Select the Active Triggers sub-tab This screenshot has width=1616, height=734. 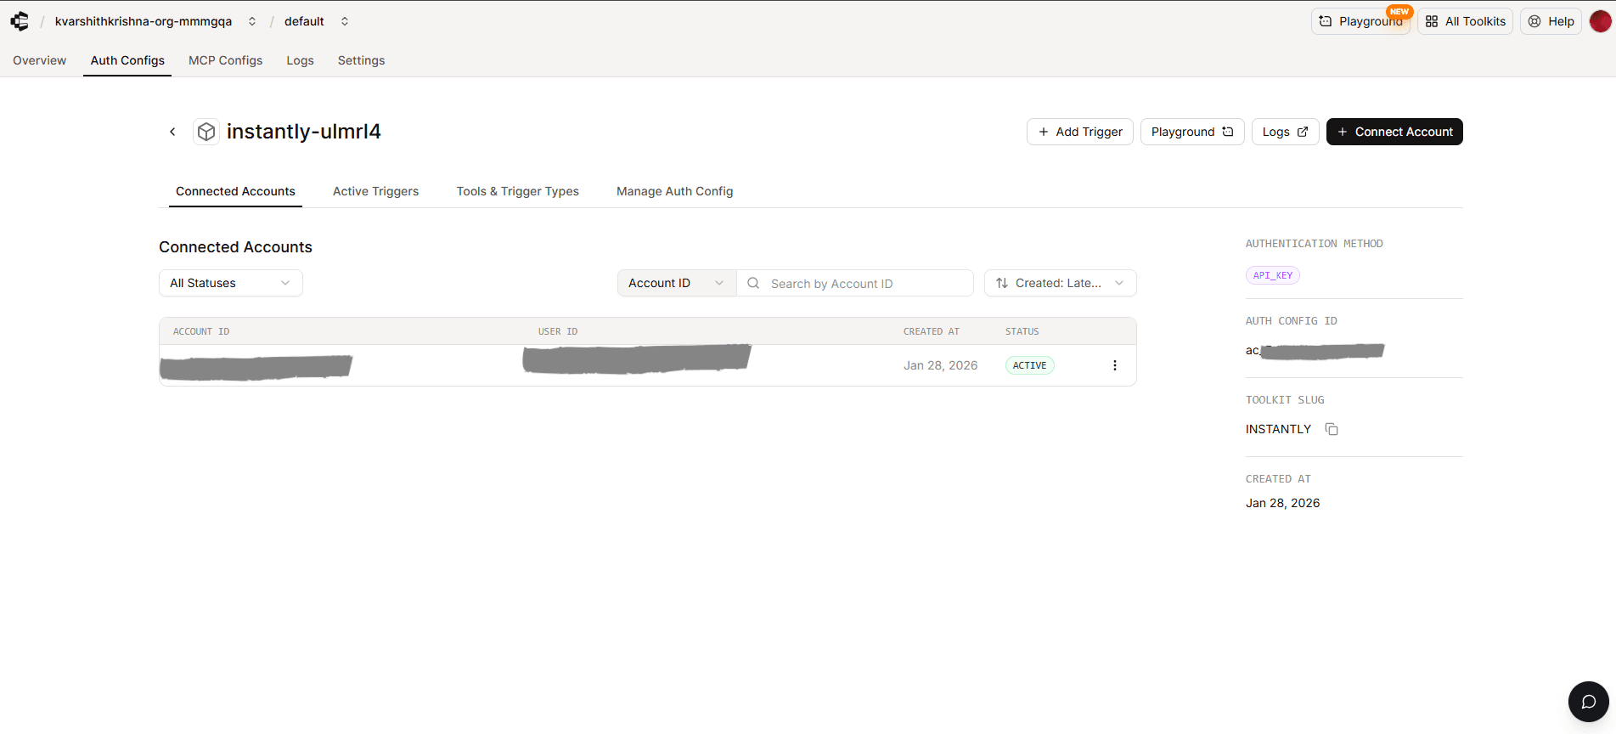click(375, 191)
